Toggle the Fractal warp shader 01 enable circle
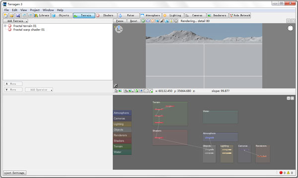Screen dimensions: 298x178 click(10, 30)
